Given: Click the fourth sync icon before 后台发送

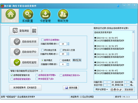Looking at the screenshot, I should (120, 90).
